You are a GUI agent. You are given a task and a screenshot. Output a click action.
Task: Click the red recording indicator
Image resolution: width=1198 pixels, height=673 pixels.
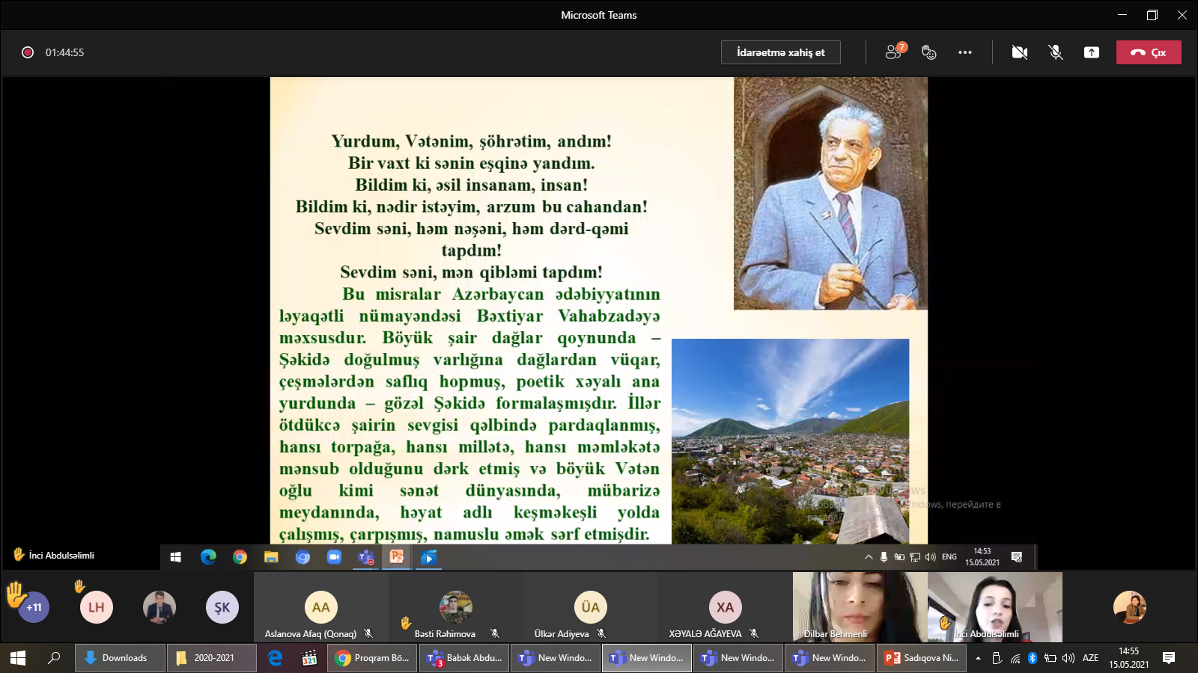28,52
